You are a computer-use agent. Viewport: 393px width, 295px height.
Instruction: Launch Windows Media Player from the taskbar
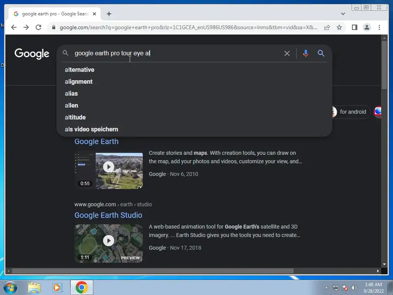click(x=57, y=288)
